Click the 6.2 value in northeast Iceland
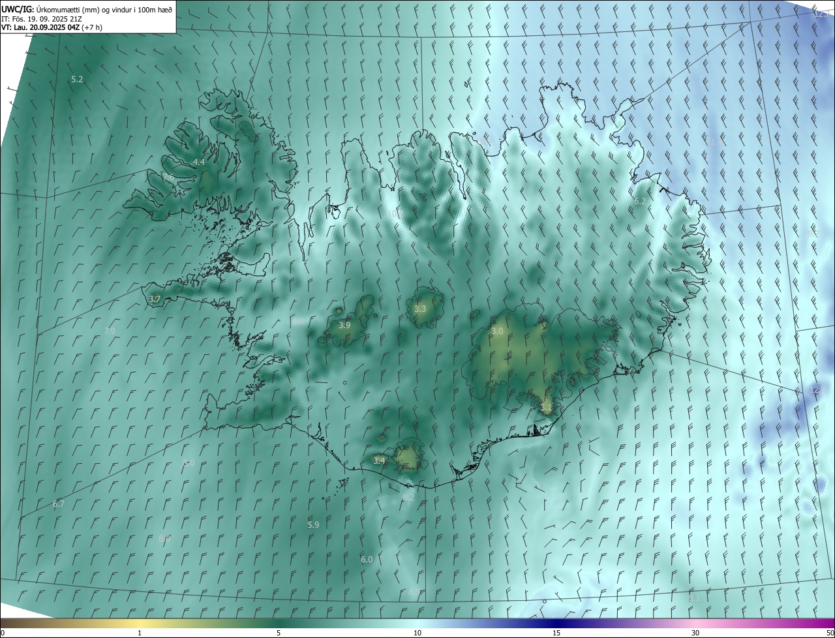Image resolution: width=835 pixels, height=638 pixels. tap(640, 201)
